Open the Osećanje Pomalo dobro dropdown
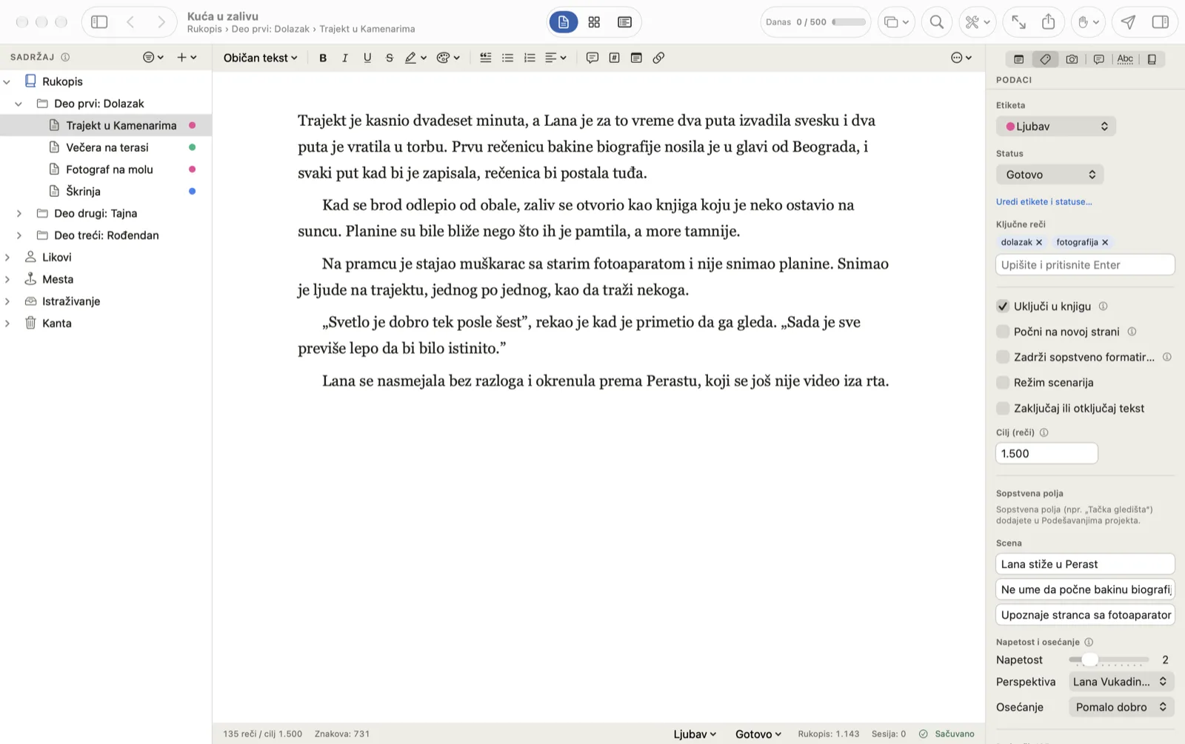The width and height of the screenshot is (1185, 744). 1121,707
